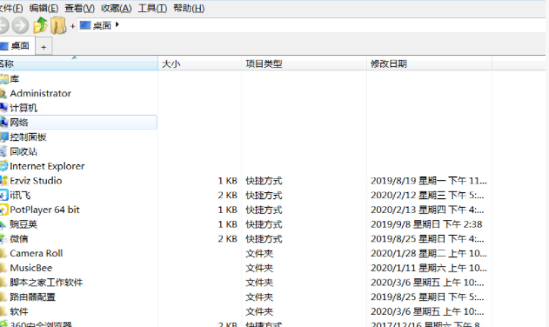Click the 文件夹 type of 软件
Screen dimensions: 549x327
pyautogui.click(x=259, y=311)
